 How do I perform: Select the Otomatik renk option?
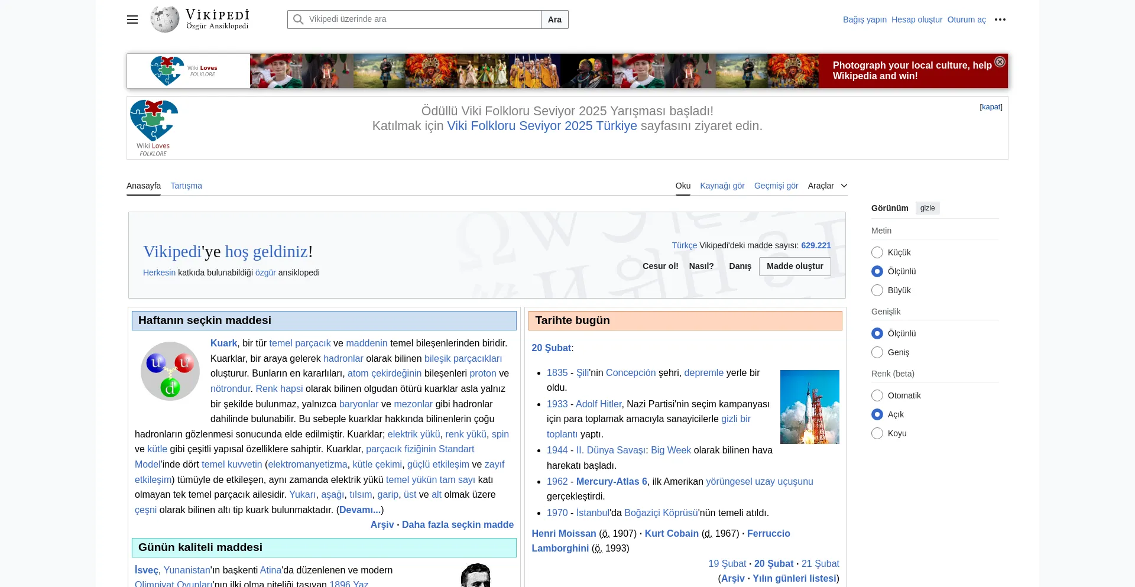coord(877,395)
